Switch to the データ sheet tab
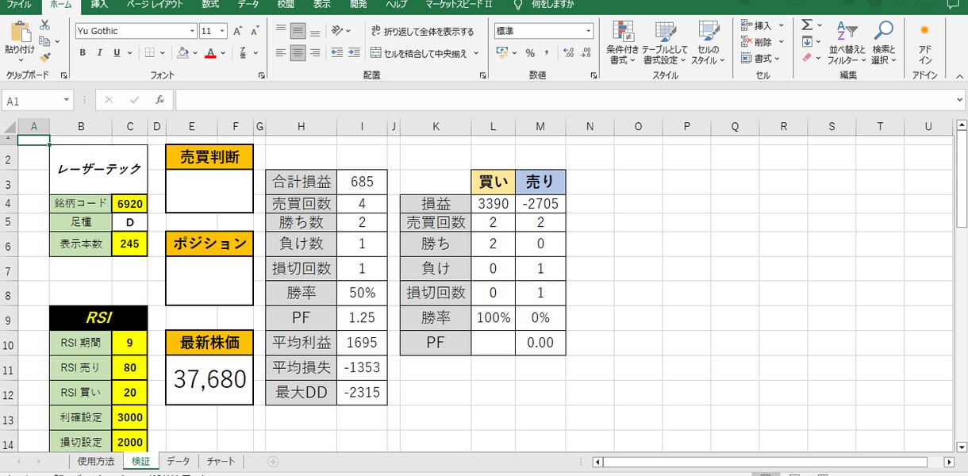The height and width of the screenshot is (476, 968). pos(179,461)
